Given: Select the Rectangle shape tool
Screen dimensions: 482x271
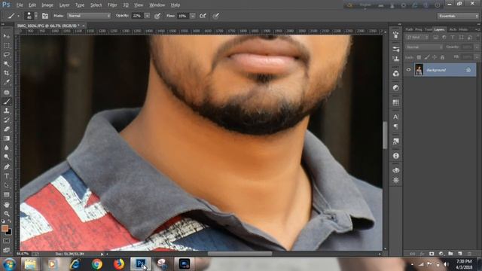Looking at the screenshot, I should click(x=7, y=194).
